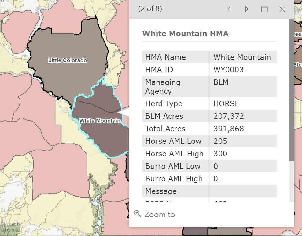Close the feature info popup

(x=282, y=9)
